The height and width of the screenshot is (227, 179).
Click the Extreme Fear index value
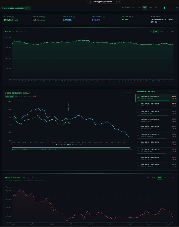pyautogui.click(x=41, y=20)
